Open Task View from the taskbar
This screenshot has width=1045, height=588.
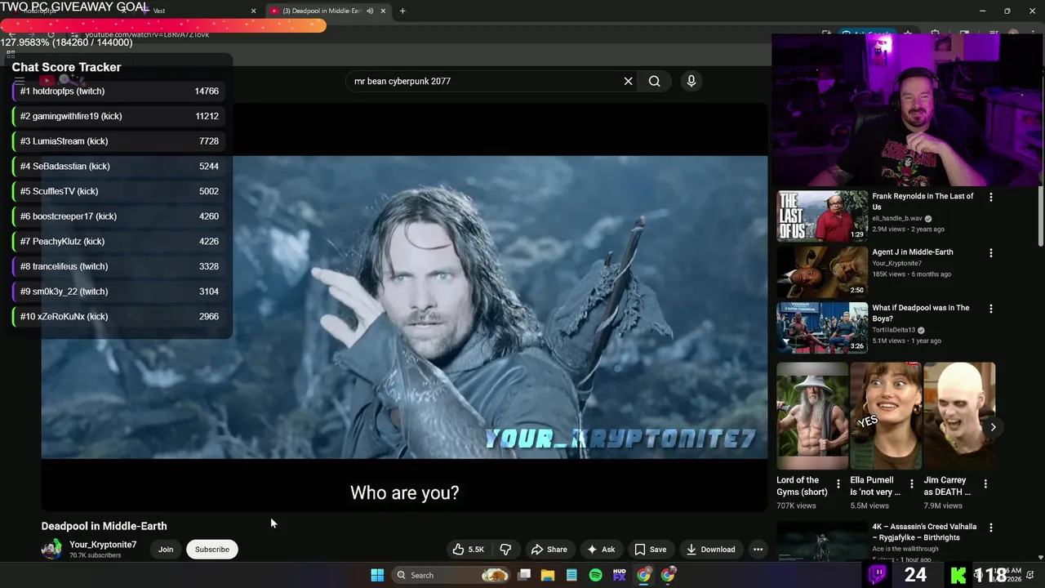point(524,575)
